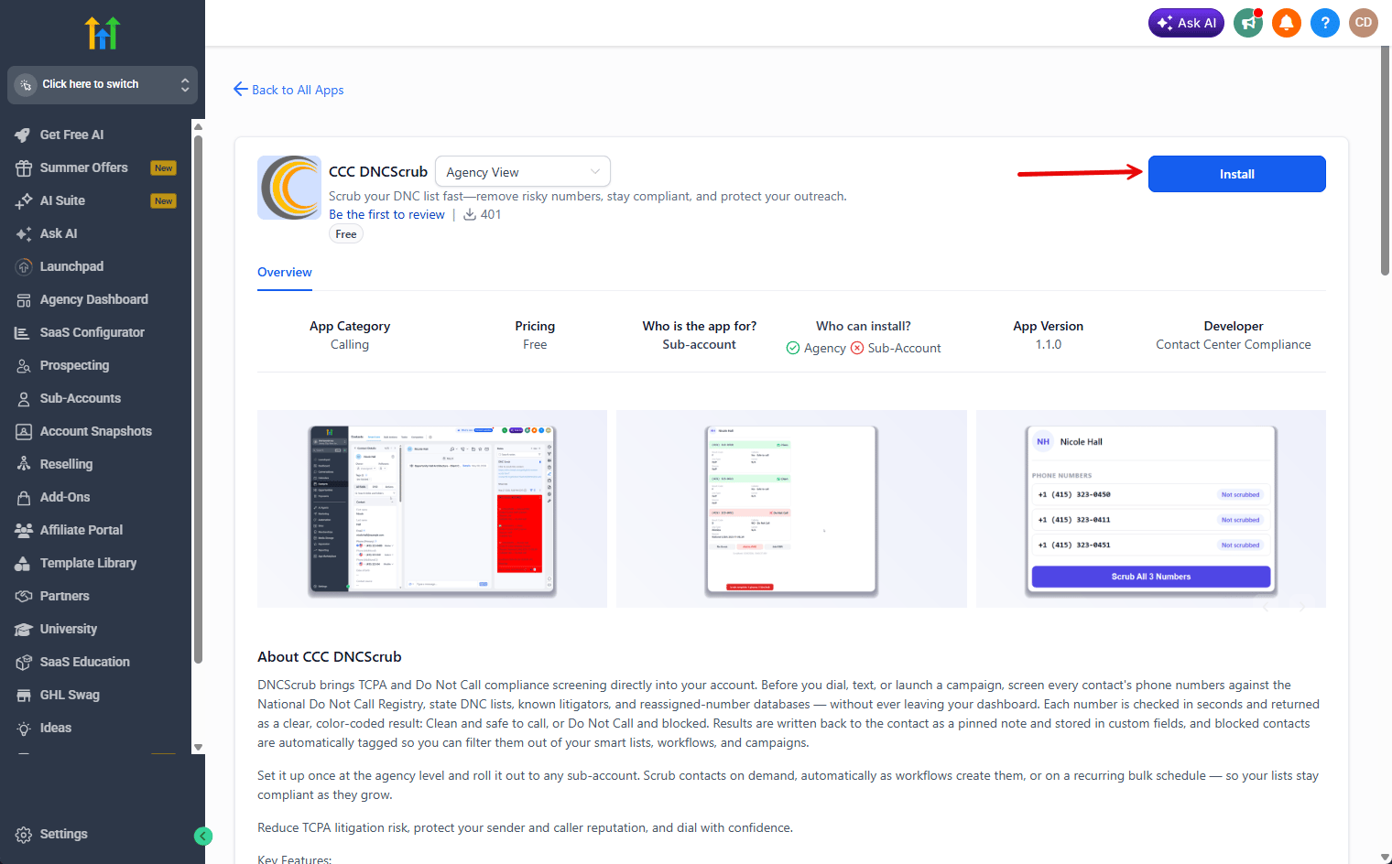The image size is (1392, 864).
Task: Open the announcements megaphone icon
Action: click(x=1248, y=23)
